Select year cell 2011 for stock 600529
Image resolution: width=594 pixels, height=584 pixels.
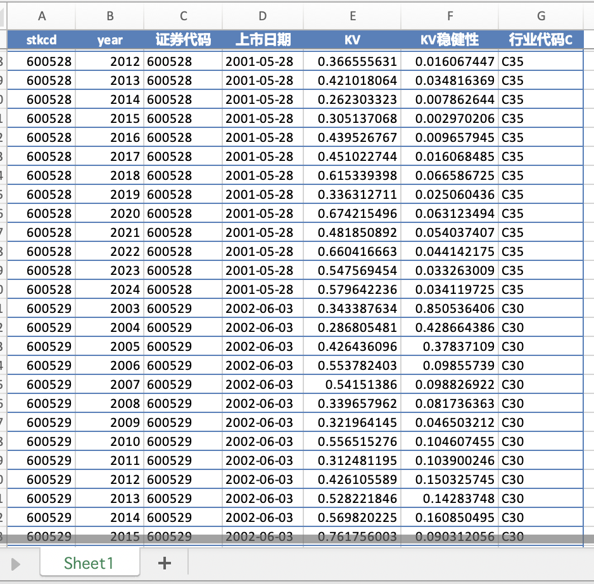[x=110, y=460]
